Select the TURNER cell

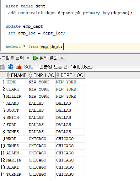tap(17, 174)
